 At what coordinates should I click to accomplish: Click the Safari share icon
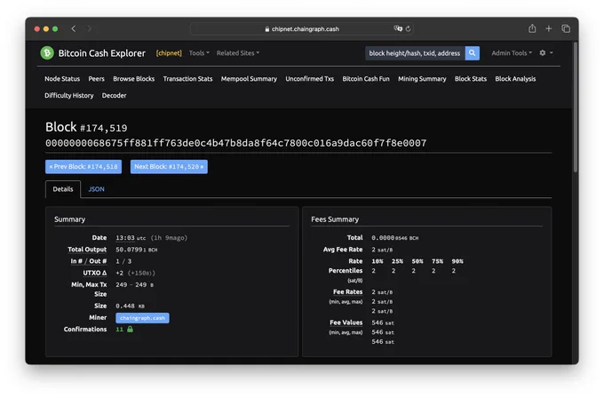coord(532,28)
